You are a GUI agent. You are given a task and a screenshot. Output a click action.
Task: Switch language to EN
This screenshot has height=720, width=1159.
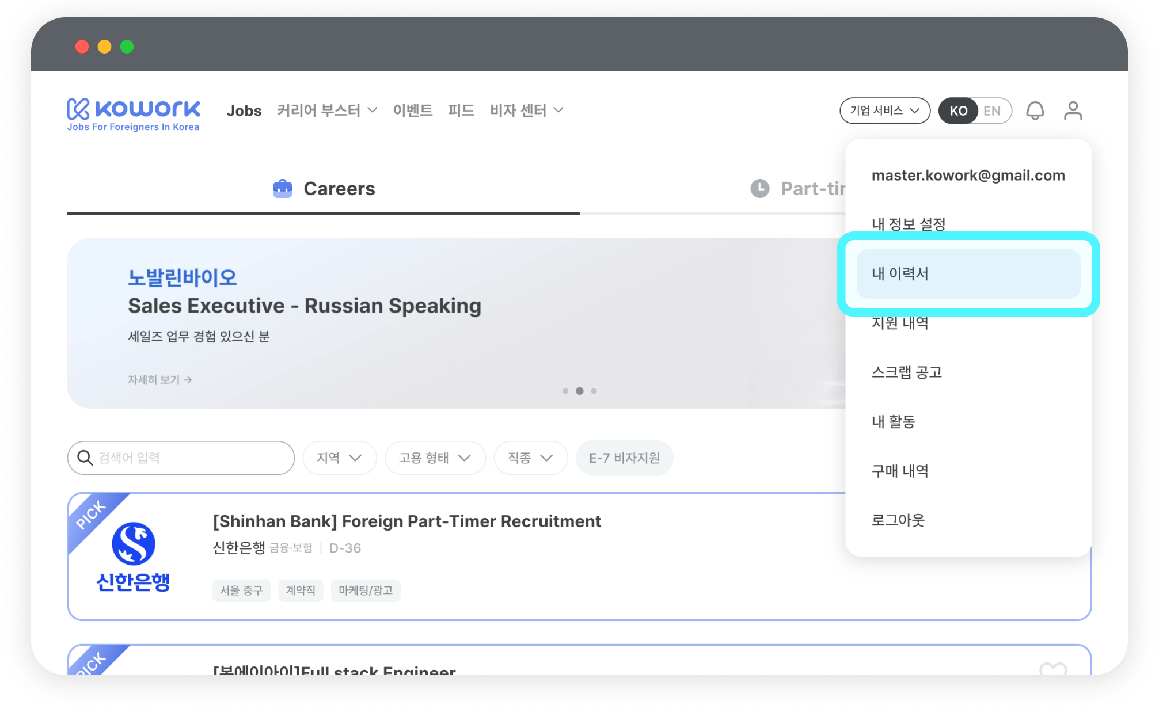coord(992,111)
